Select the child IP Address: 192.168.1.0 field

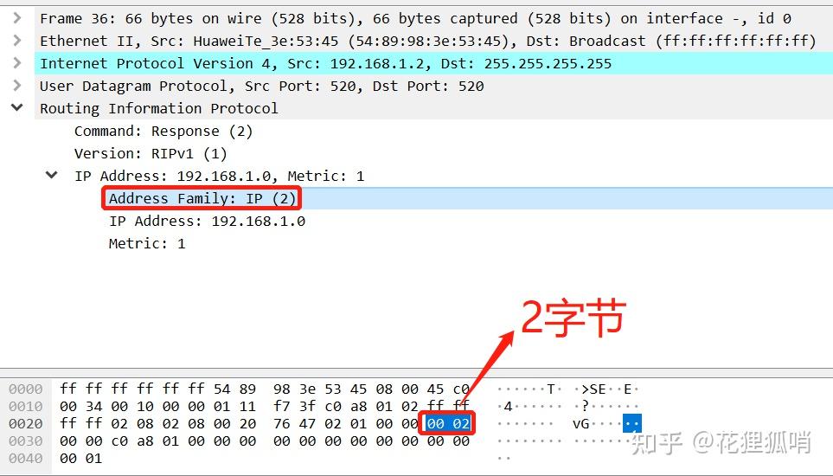(208, 221)
